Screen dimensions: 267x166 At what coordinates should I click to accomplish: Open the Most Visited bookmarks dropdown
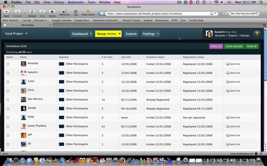click(11, 20)
